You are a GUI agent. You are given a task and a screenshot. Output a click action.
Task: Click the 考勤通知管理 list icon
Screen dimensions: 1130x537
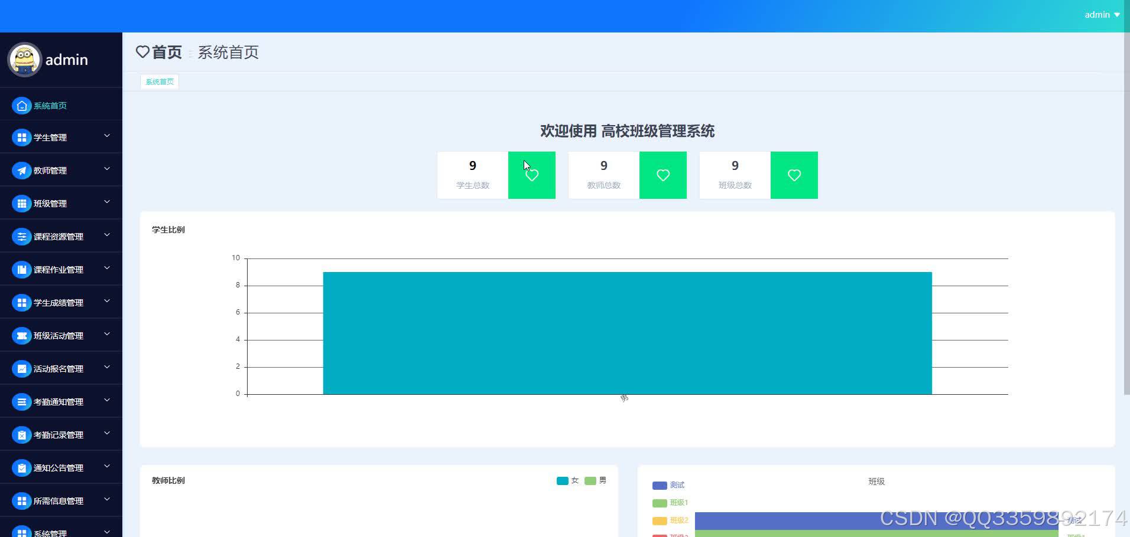click(22, 402)
